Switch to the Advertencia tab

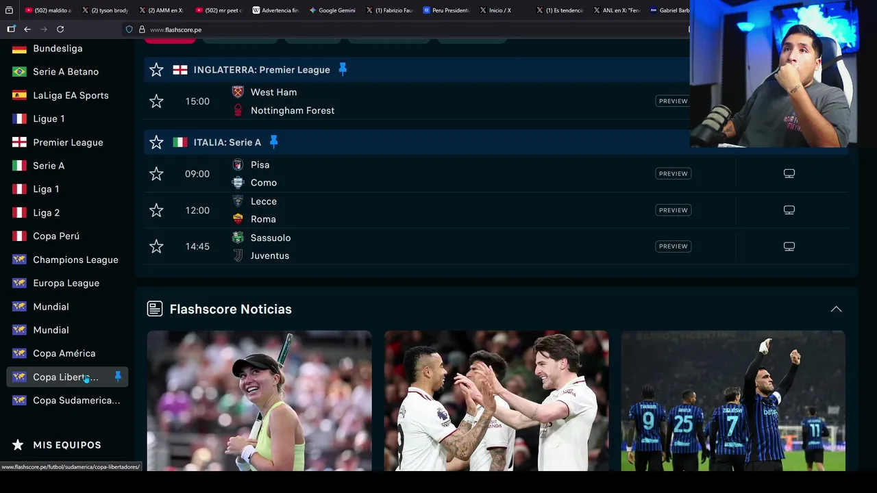275,10
